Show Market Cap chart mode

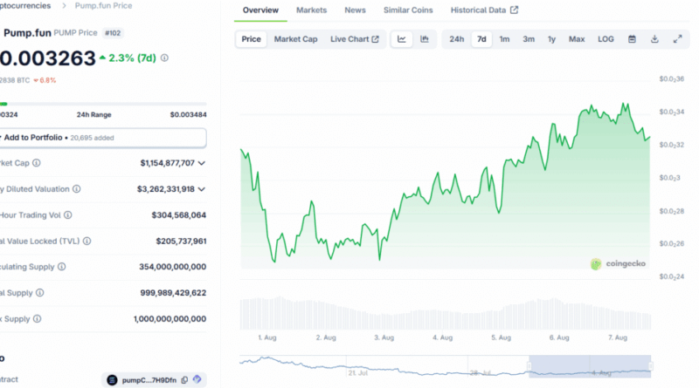click(x=295, y=39)
